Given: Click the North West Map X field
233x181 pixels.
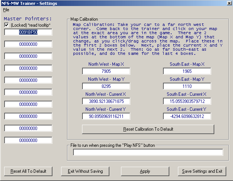Looking at the screenshot, I should click(106, 71).
